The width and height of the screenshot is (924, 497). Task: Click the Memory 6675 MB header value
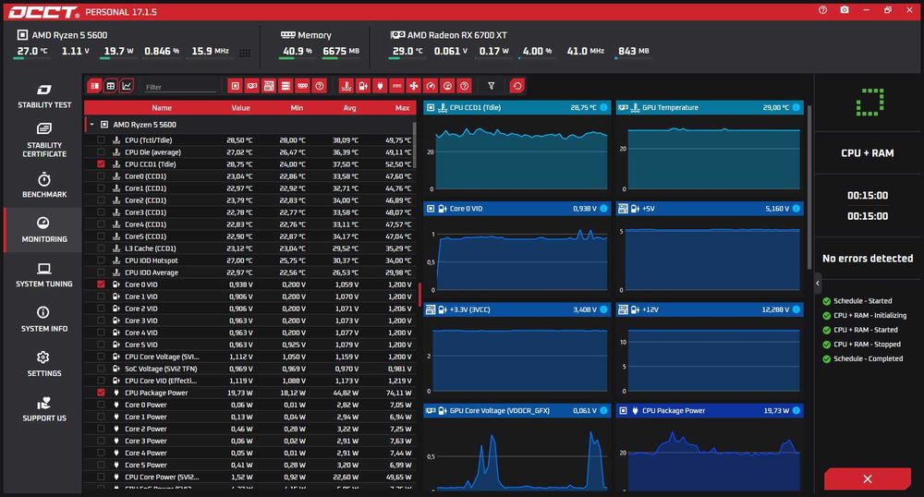[x=341, y=51]
